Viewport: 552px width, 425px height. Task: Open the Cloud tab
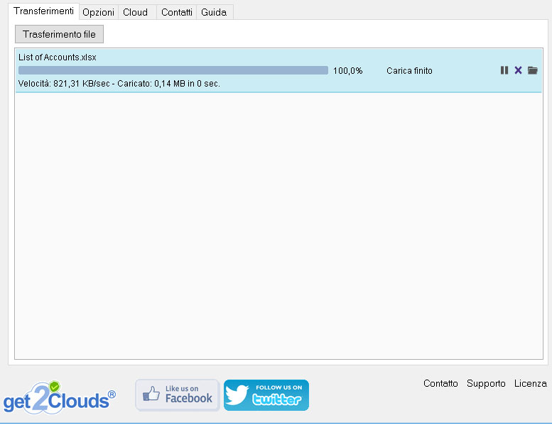(135, 13)
